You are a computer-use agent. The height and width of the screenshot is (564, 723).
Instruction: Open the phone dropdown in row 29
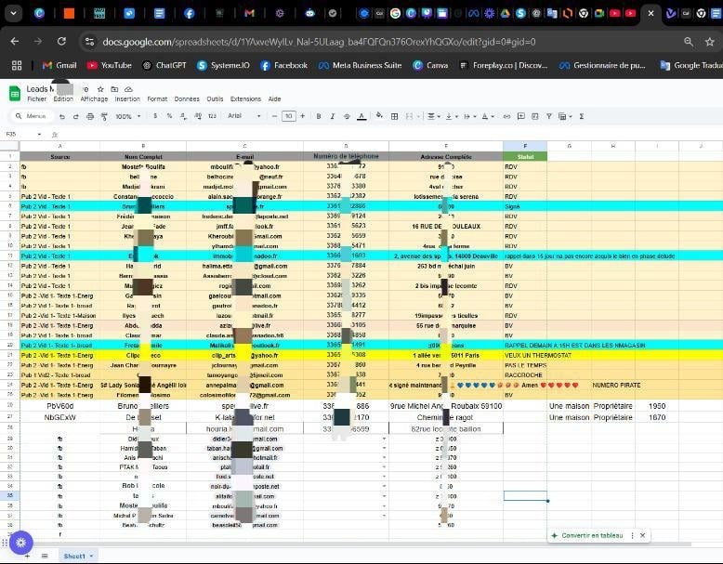[x=384, y=439]
